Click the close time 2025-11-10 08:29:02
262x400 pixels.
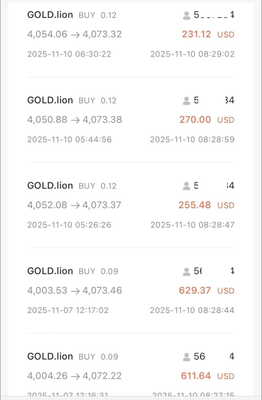pos(193,54)
